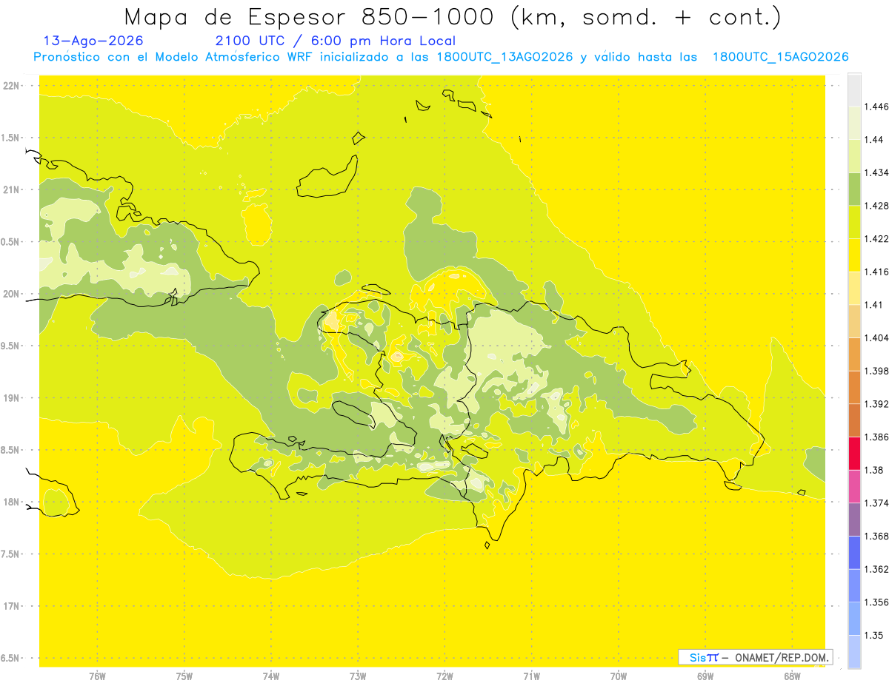Screen dimensions: 889x686
Task: Click the legend value '1.35'
Action: [x=874, y=635]
